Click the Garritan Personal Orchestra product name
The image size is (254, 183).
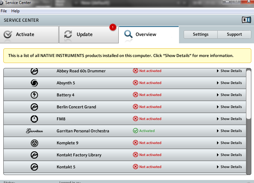(83, 131)
